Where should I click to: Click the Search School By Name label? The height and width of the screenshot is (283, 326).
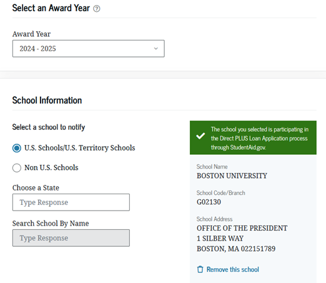point(51,224)
